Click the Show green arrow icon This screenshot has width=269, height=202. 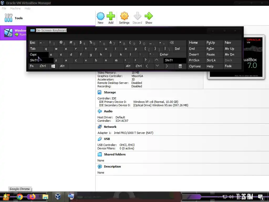(149, 16)
